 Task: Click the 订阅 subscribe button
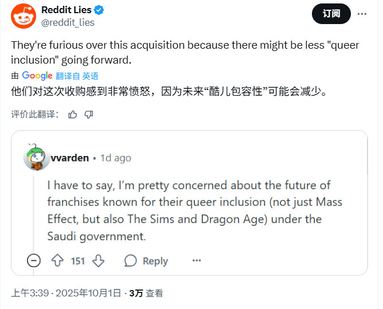coord(331,13)
